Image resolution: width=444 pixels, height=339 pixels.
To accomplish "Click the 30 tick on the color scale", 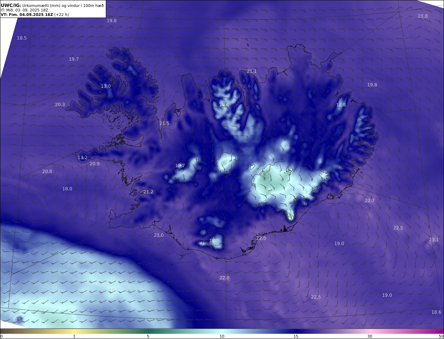I will tap(370, 336).
